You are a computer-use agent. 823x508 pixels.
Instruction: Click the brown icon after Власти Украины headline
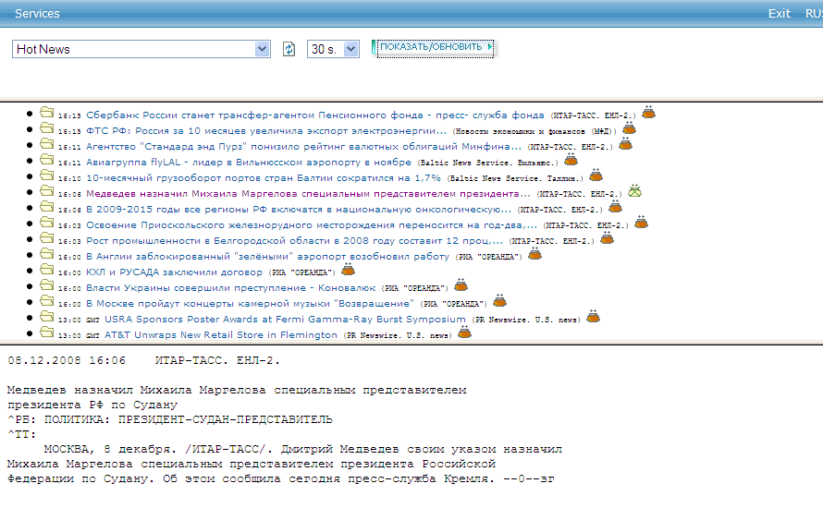[x=461, y=285]
